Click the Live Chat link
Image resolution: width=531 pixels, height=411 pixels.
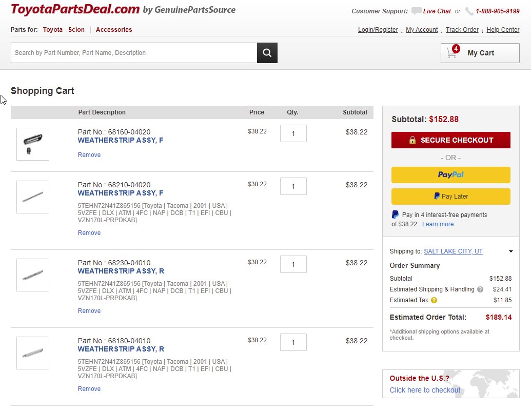tap(437, 11)
